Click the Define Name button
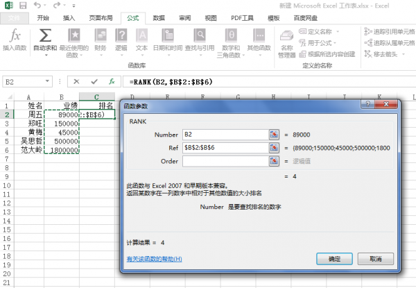Viewport: 416px width, 288px height. coord(315,32)
